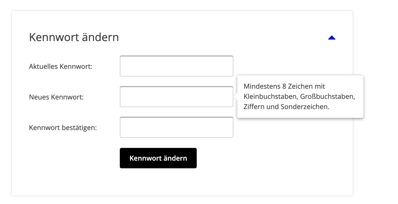Click the password requirements tooltip
398x204 pixels.
(x=300, y=97)
